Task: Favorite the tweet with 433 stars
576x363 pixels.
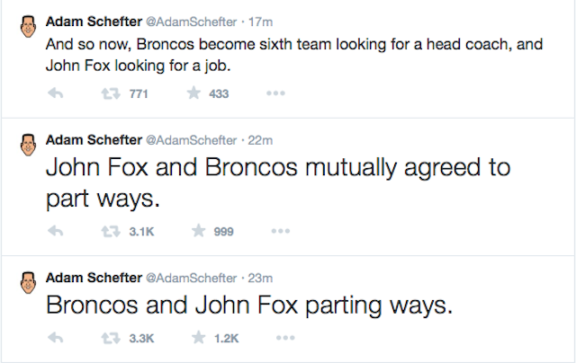Action: point(193,93)
